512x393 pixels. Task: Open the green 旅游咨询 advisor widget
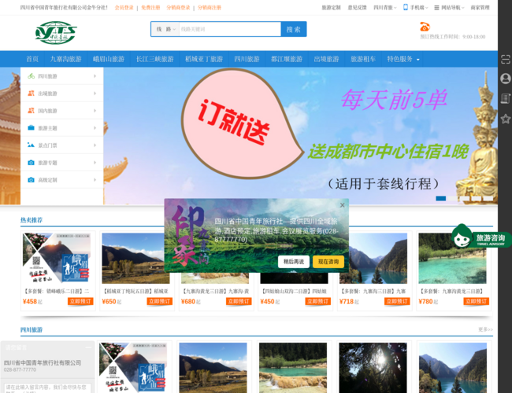click(x=480, y=237)
